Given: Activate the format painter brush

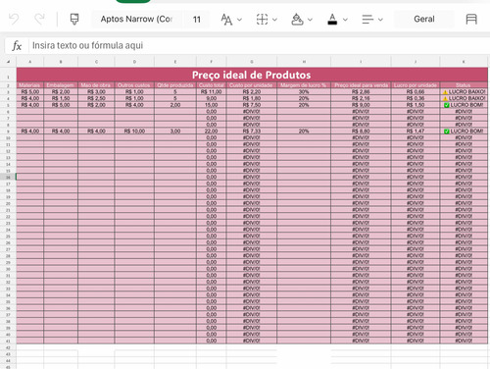Looking at the screenshot, I should [x=74, y=20].
